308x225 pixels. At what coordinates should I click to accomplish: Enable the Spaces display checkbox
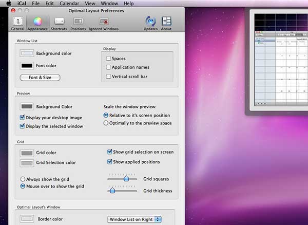point(108,59)
